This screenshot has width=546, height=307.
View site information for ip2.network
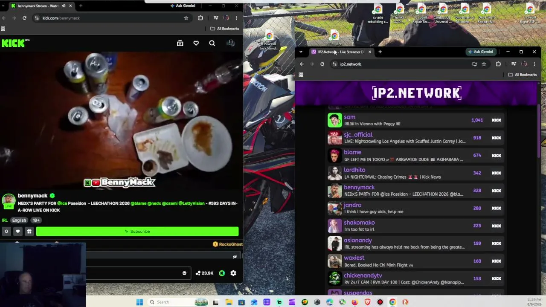point(334,64)
